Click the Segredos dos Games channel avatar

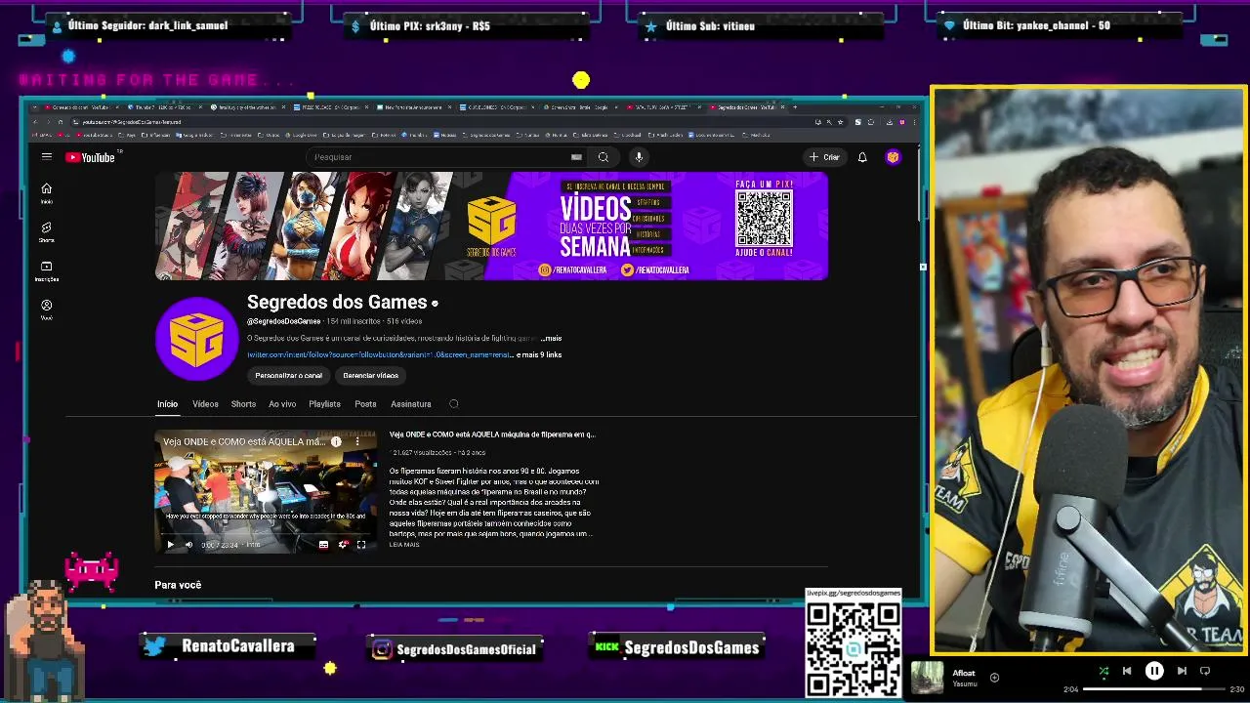tap(196, 339)
